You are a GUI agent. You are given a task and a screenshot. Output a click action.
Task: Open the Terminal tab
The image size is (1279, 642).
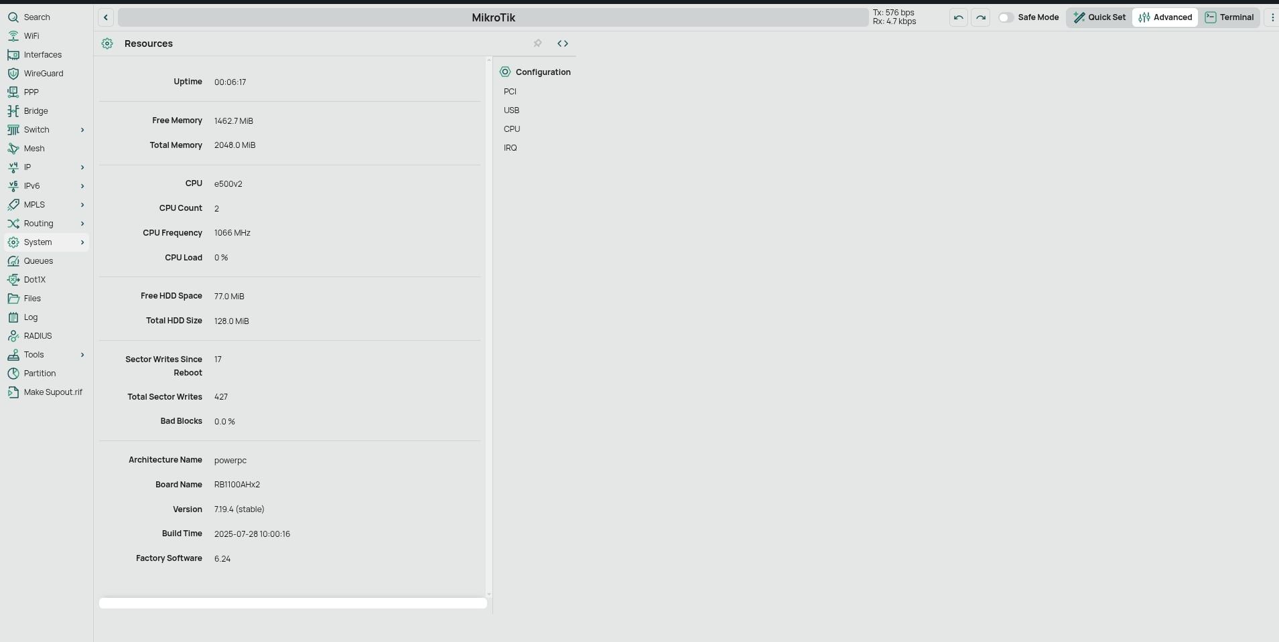tap(1229, 17)
